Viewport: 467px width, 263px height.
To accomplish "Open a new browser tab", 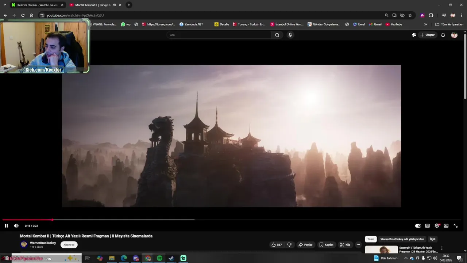I will pos(129,5).
